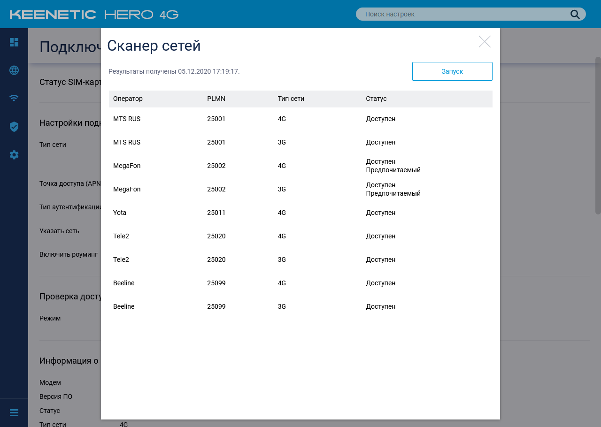The height and width of the screenshot is (427, 601).
Task: Click PLMN 25011 value
Action: [216, 213]
